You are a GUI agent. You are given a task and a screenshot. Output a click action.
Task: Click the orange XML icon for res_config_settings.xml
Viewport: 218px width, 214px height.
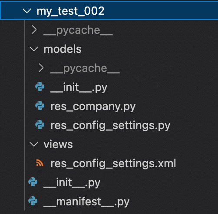tap(40, 163)
